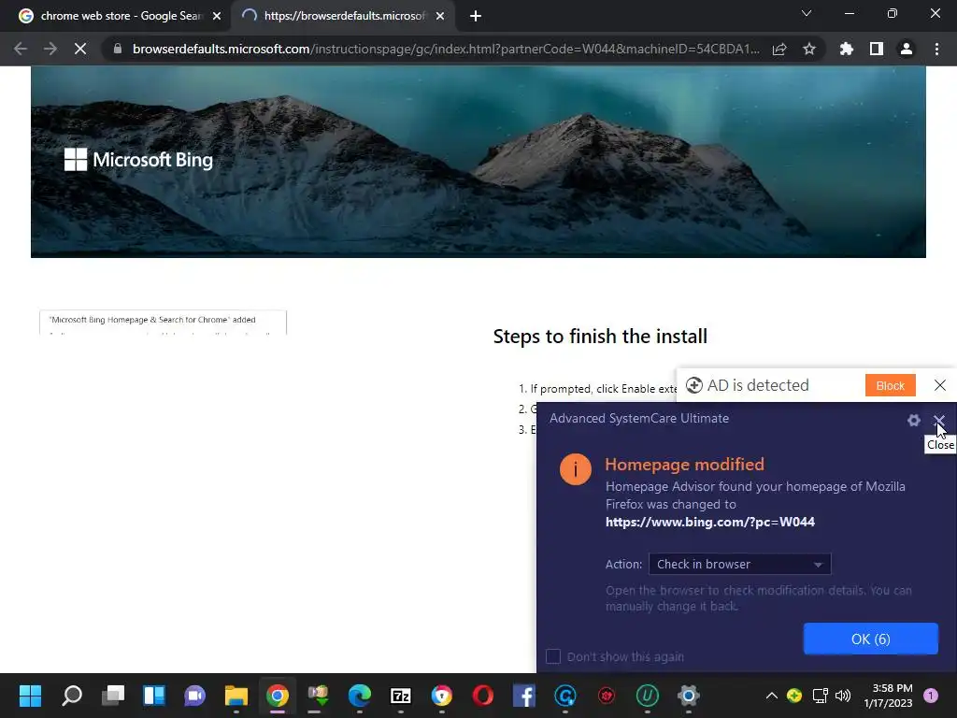Image resolution: width=957 pixels, height=718 pixels.
Task: Select the bing.com homepage URL text
Action: 710,522
